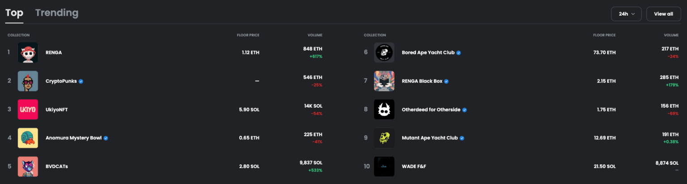Click the WADE F&F dark thumbnail
The width and height of the screenshot is (687, 184).
[x=384, y=167]
